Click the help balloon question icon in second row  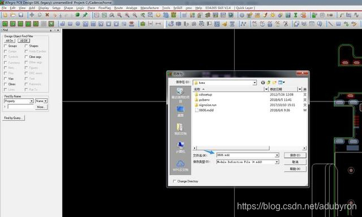coord(320,24)
